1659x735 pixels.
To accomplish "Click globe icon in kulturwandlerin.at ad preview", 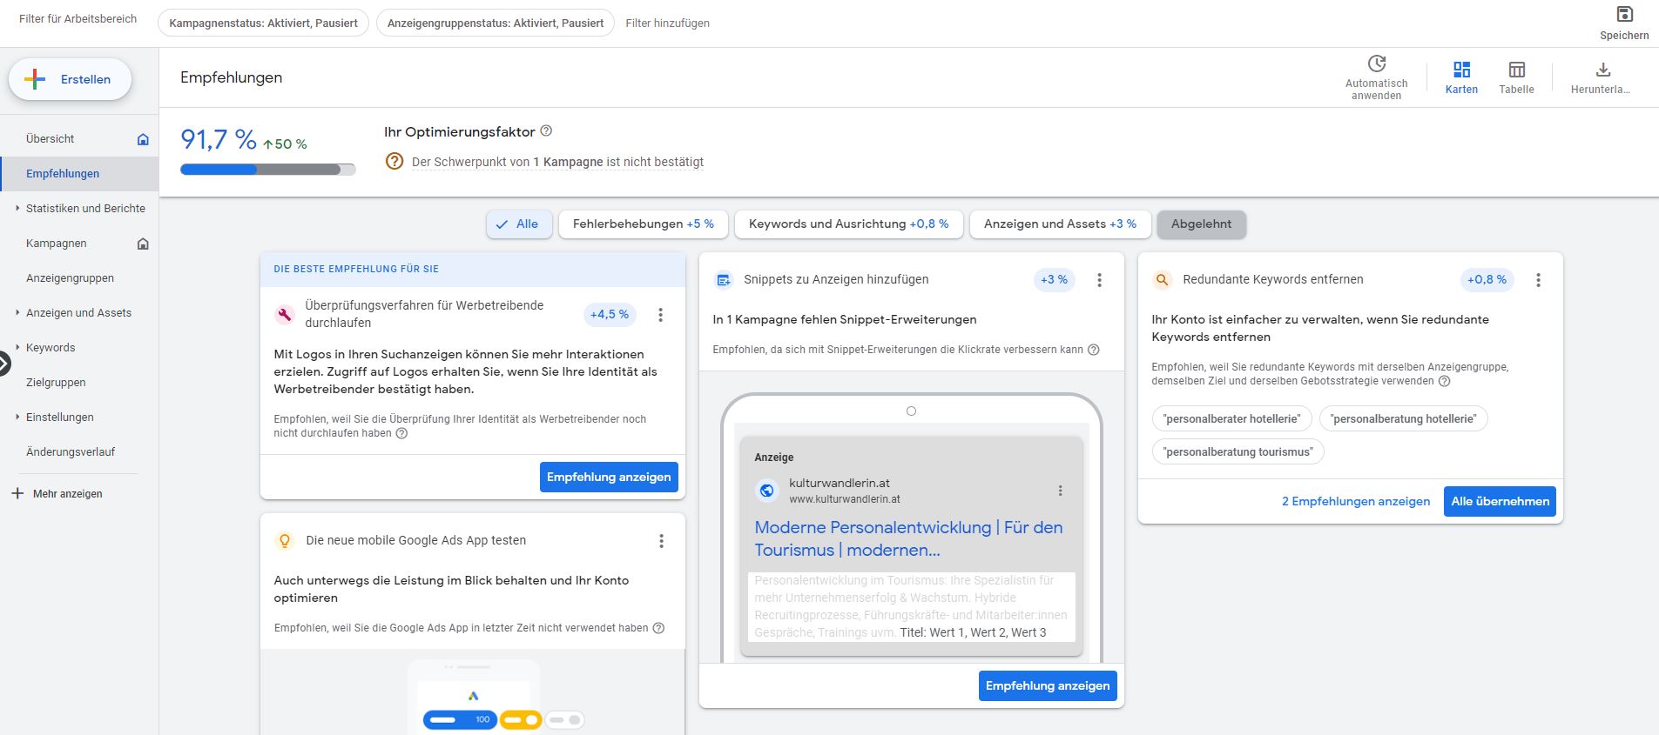I will 766,491.
